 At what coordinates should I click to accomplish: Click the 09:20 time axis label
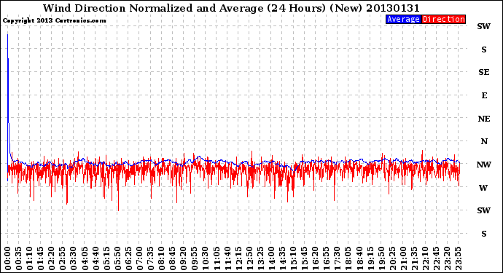point(184,258)
